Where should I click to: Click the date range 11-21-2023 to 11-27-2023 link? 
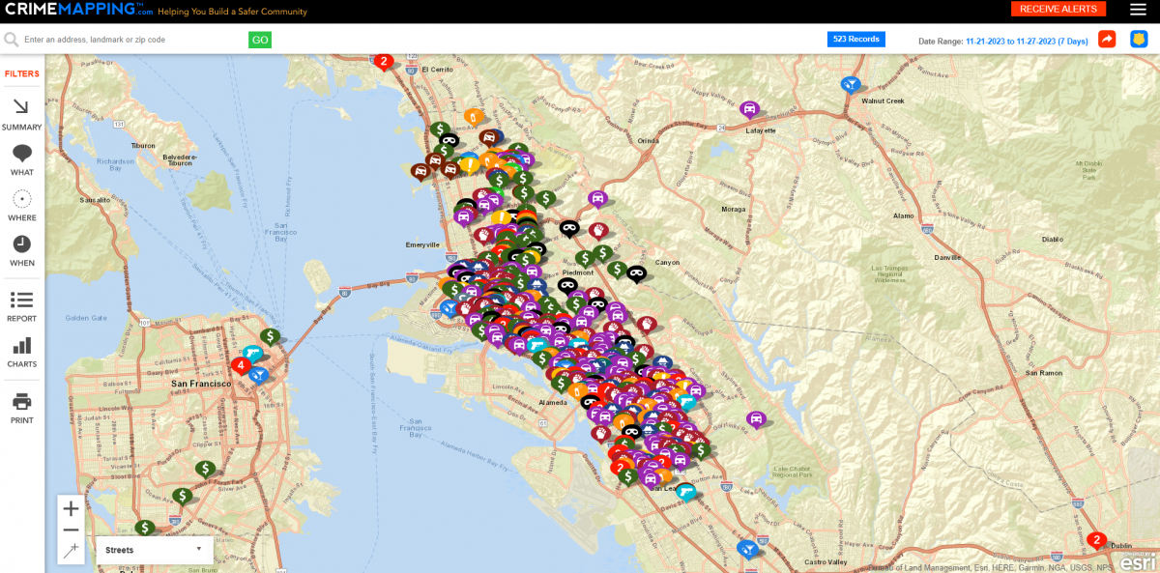pos(1027,41)
